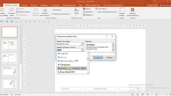This screenshot has width=171, height=96.
Task: Select the Edwardian Script ITC font
Action: coord(72,61)
